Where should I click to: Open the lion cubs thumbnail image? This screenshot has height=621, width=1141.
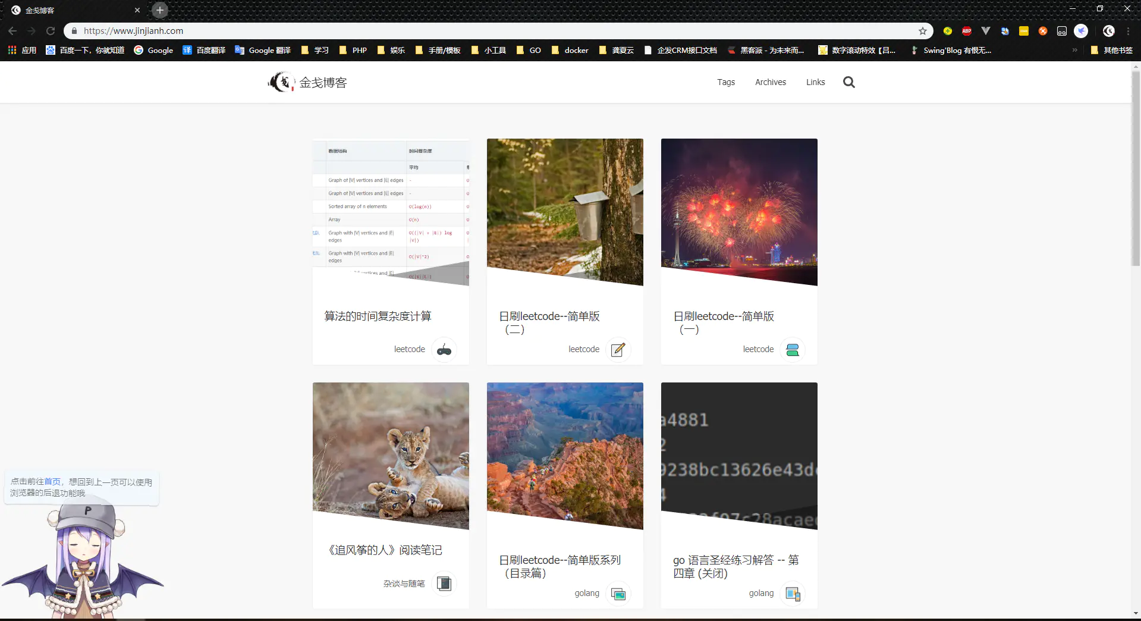(x=391, y=456)
